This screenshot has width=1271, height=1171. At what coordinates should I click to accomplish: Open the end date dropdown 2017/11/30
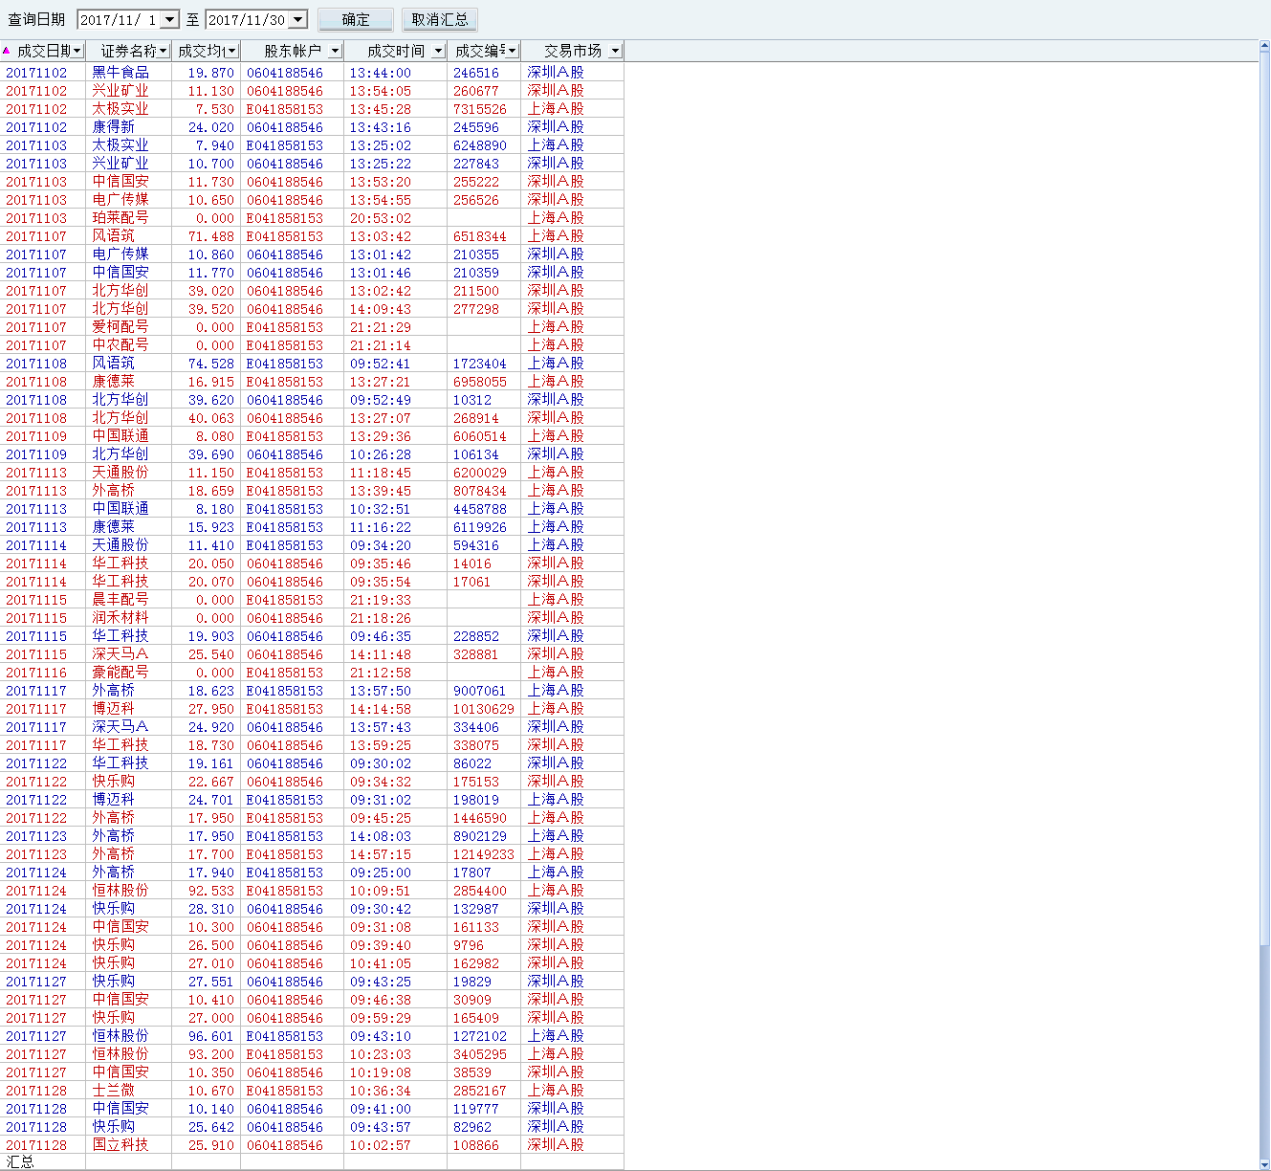[298, 19]
